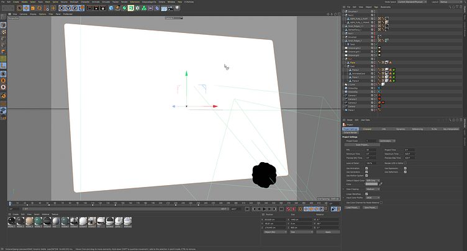The width and height of the screenshot is (467, 251).
Task: Switch to the Cineware tab
Action: click(367, 129)
